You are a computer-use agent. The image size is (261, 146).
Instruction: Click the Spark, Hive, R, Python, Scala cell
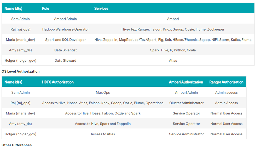(x=173, y=50)
